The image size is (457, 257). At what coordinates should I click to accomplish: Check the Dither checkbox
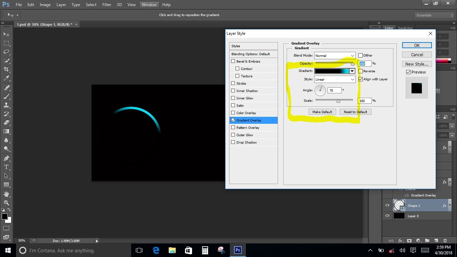(360, 55)
